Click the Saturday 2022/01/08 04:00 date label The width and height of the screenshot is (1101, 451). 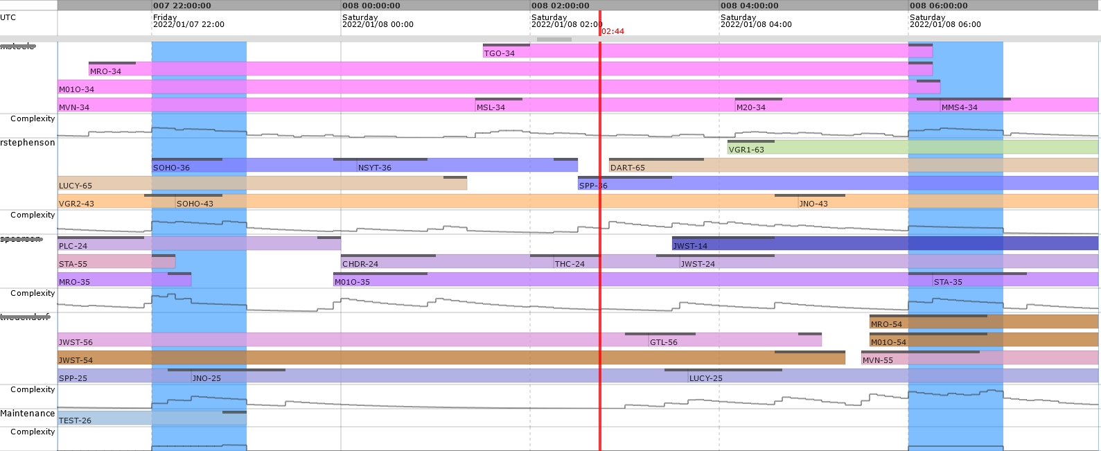[x=756, y=21]
